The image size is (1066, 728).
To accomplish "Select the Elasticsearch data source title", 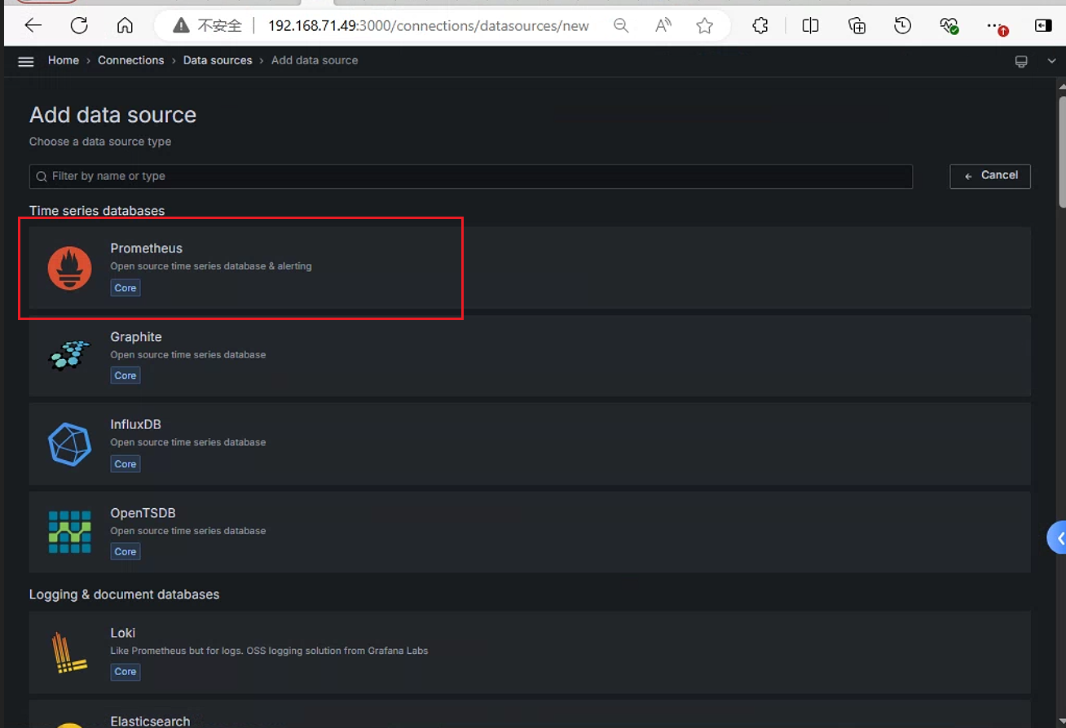I will [151, 721].
